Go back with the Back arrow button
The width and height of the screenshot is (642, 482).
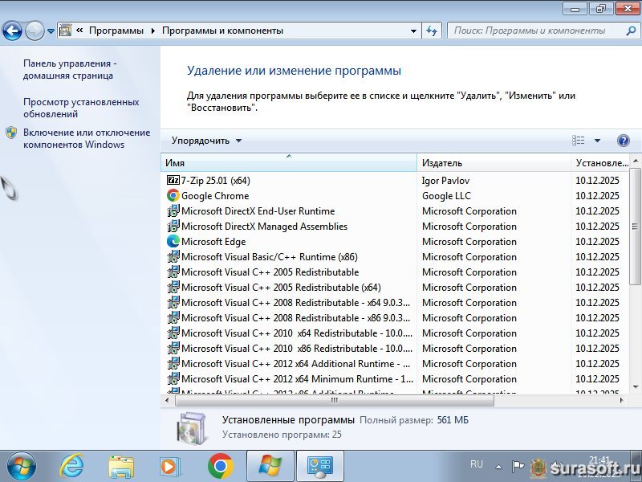pyautogui.click(x=12, y=31)
